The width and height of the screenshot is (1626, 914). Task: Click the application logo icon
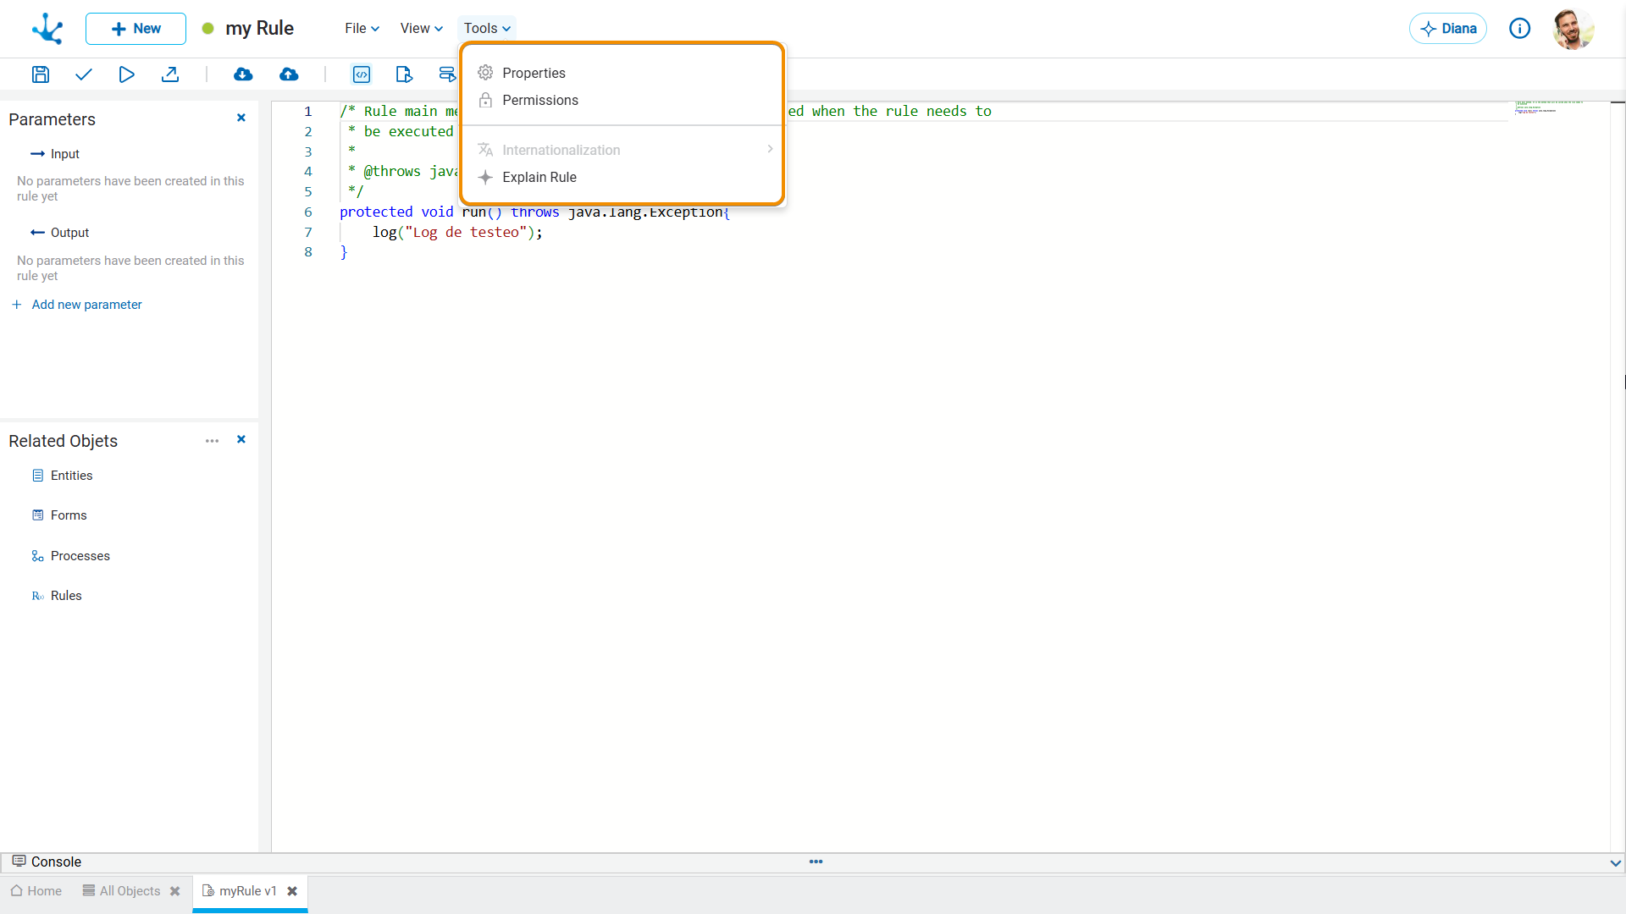[47, 29]
